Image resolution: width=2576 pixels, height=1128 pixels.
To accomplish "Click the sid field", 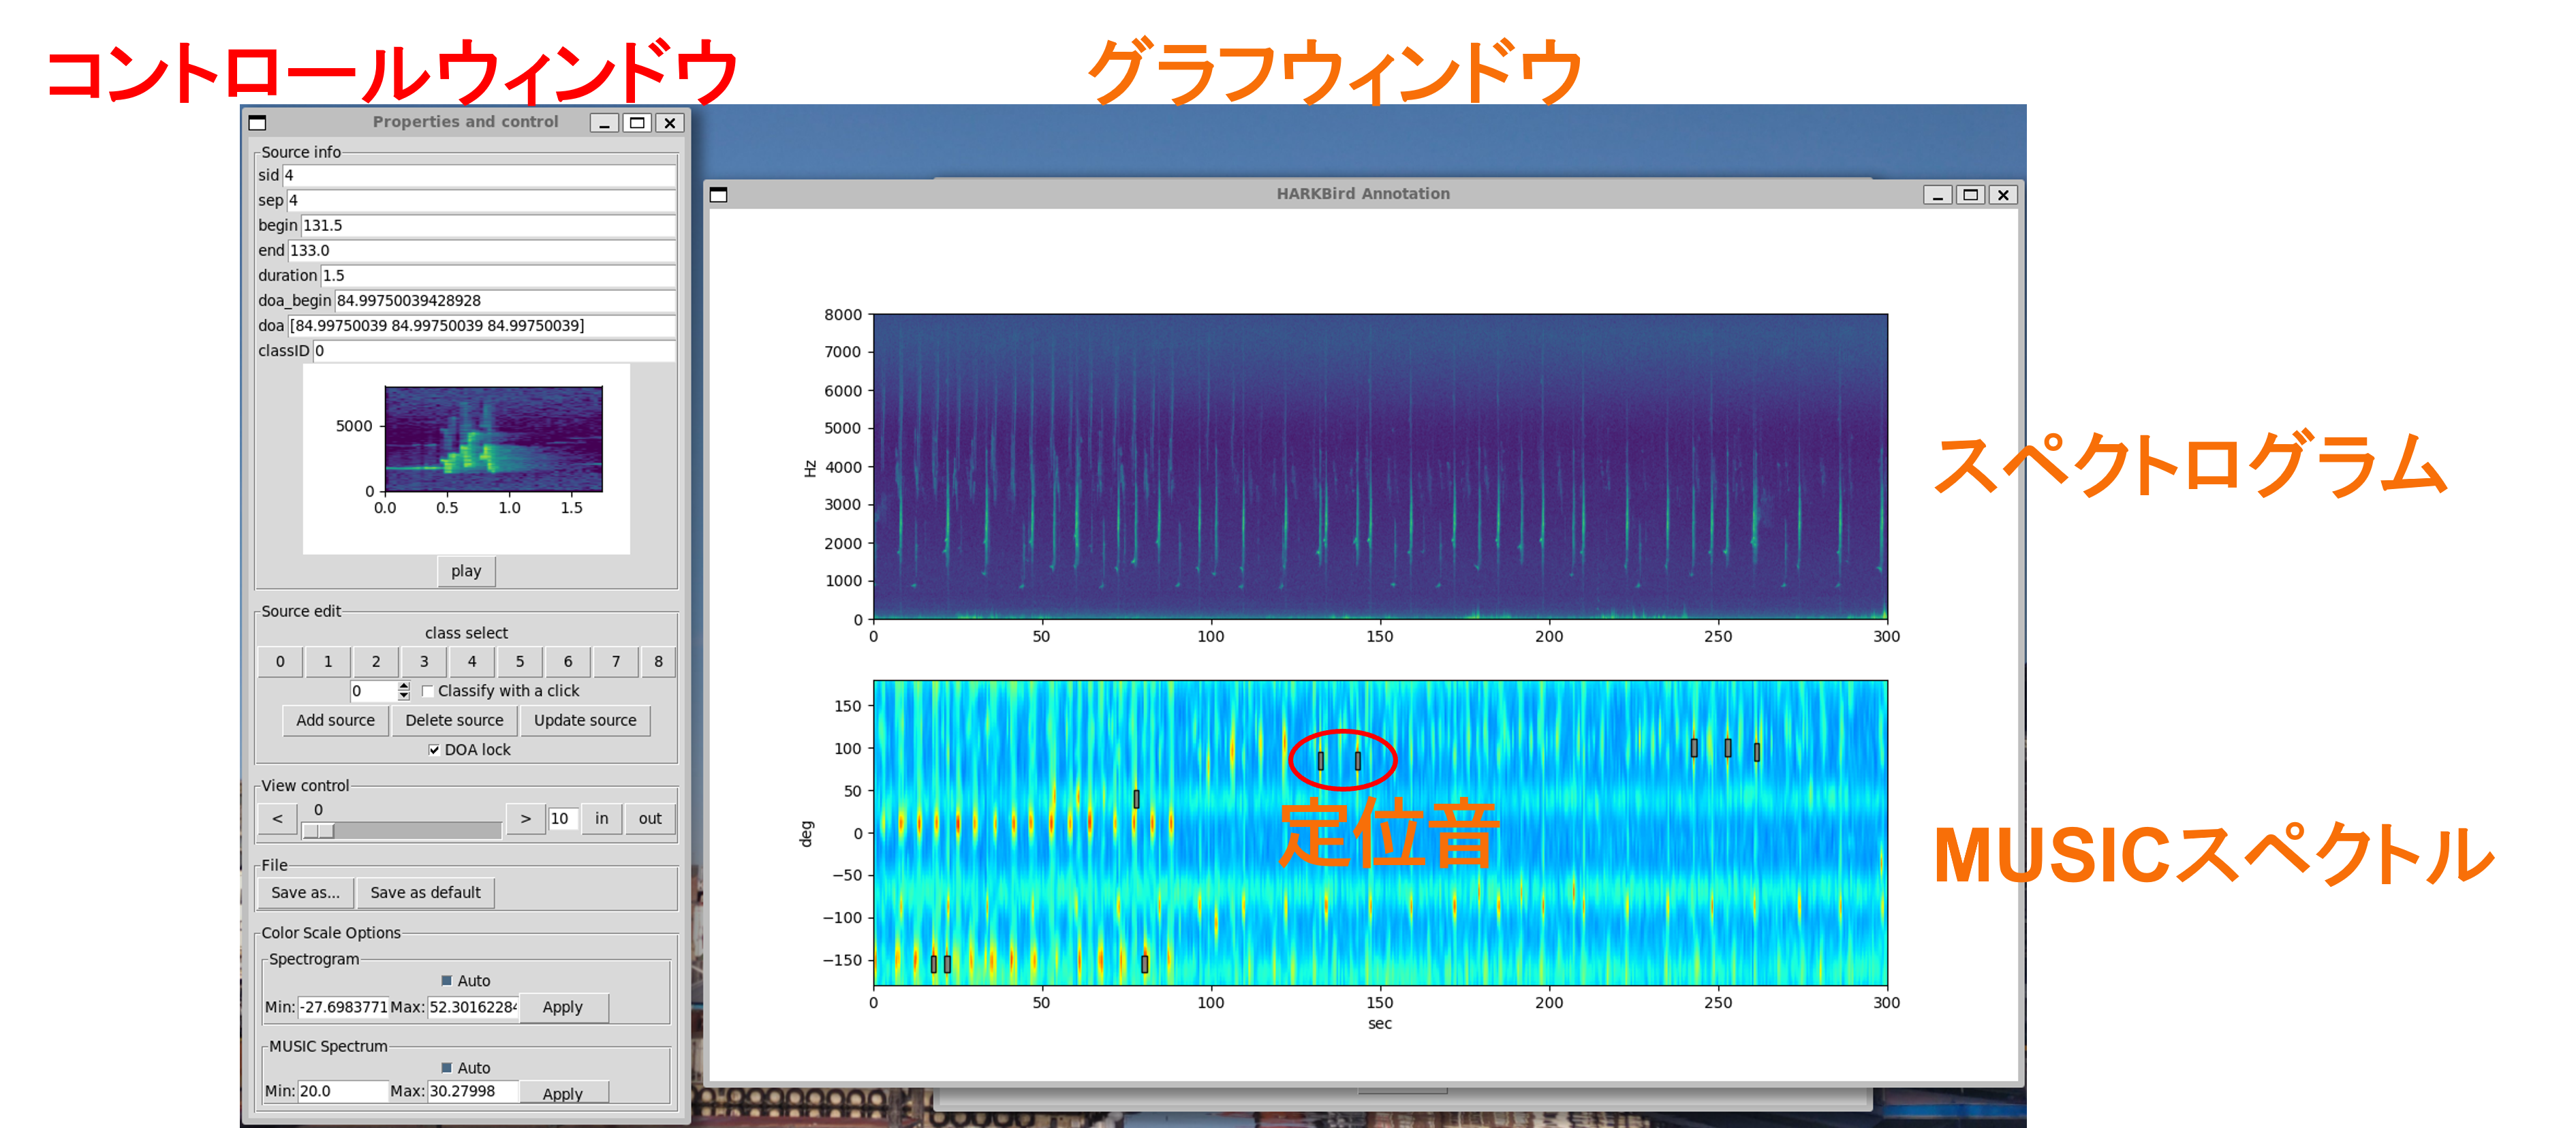I will (479, 176).
